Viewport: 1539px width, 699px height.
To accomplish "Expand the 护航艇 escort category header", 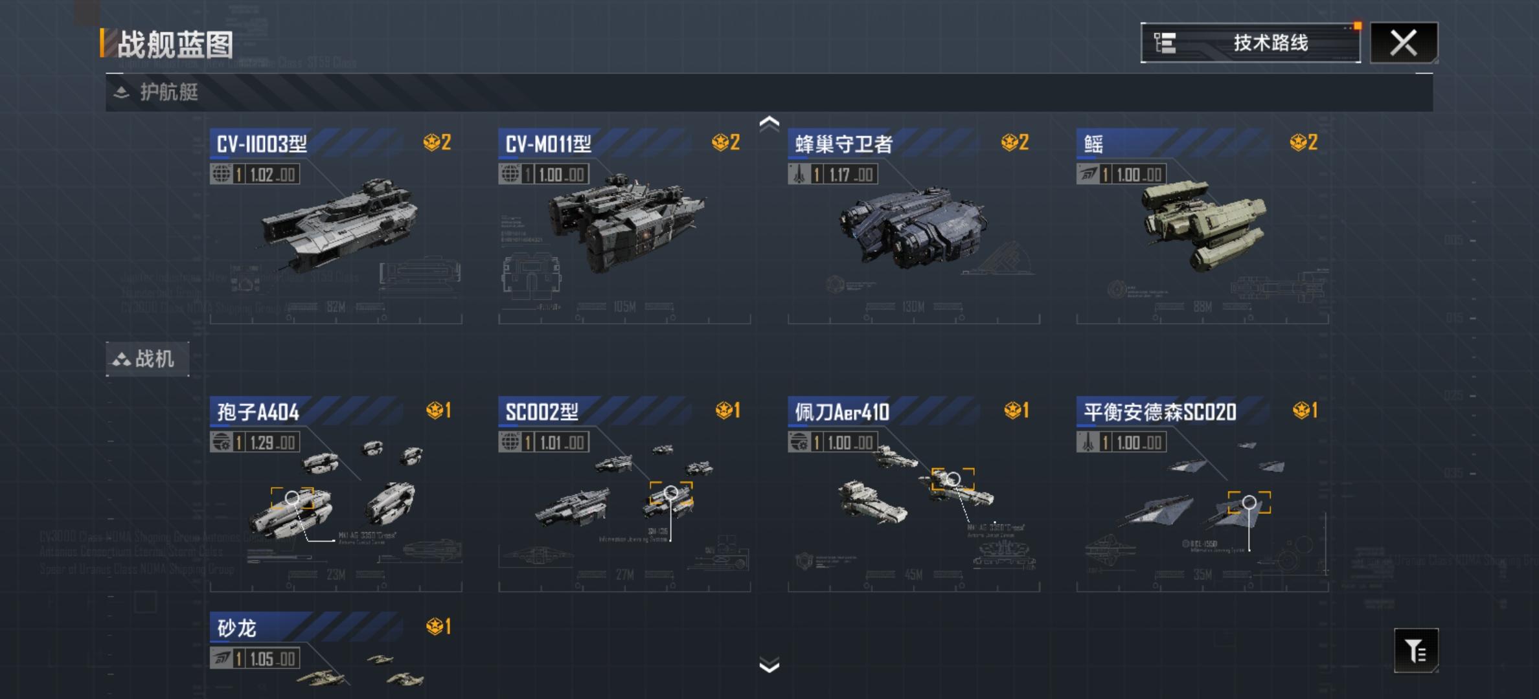I will (769, 93).
